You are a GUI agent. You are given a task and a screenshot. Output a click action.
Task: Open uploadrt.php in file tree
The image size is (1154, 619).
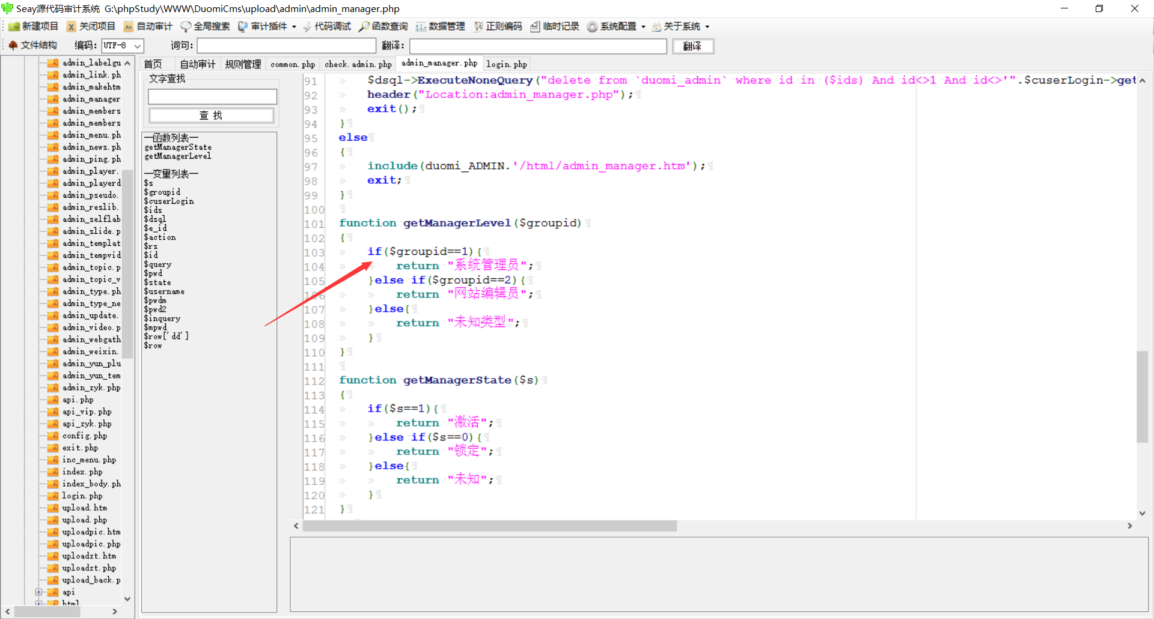(x=89, y=567)
